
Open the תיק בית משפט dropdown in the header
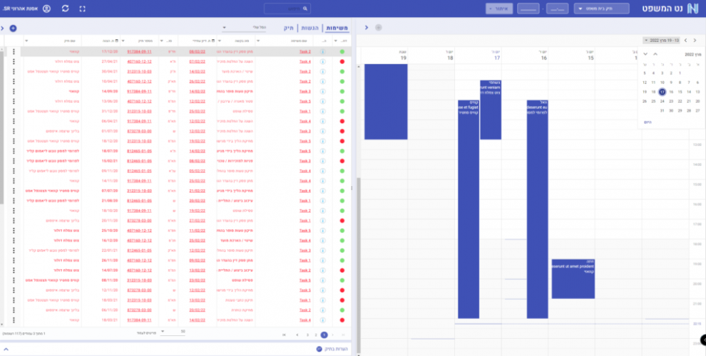click(602, 9)
